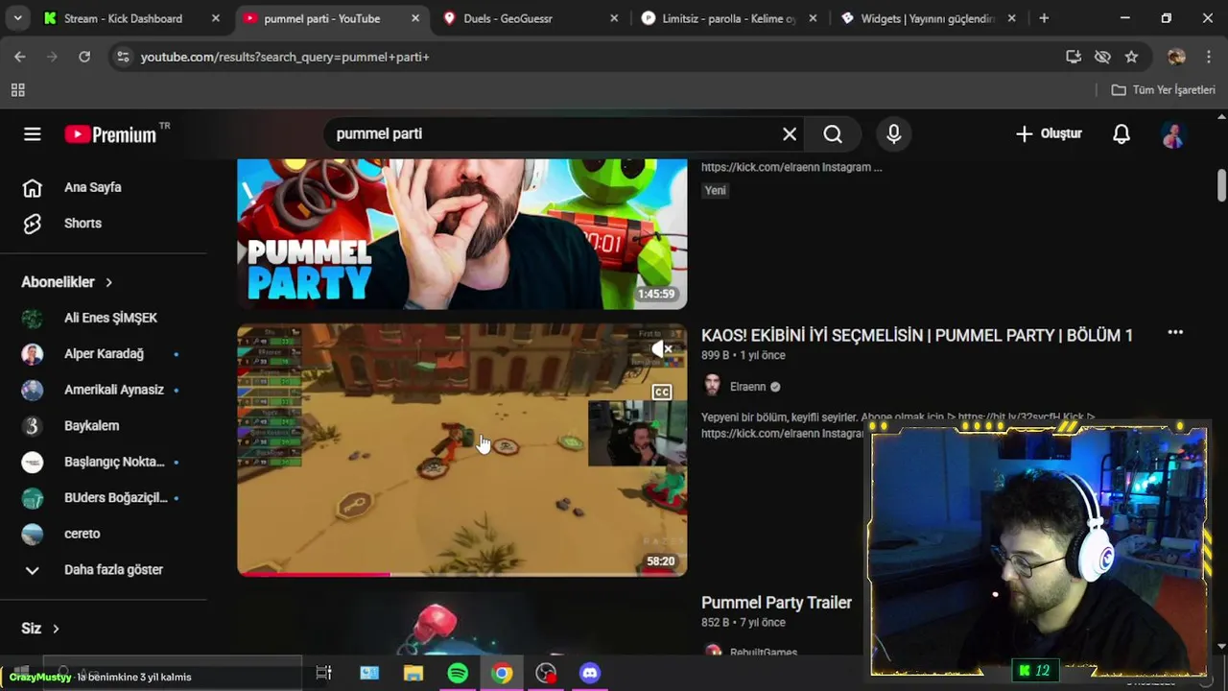This screenshot has width=1228, height=691.
Task: Open YouTube notifications bell
Action: (x=1121, y=134)
